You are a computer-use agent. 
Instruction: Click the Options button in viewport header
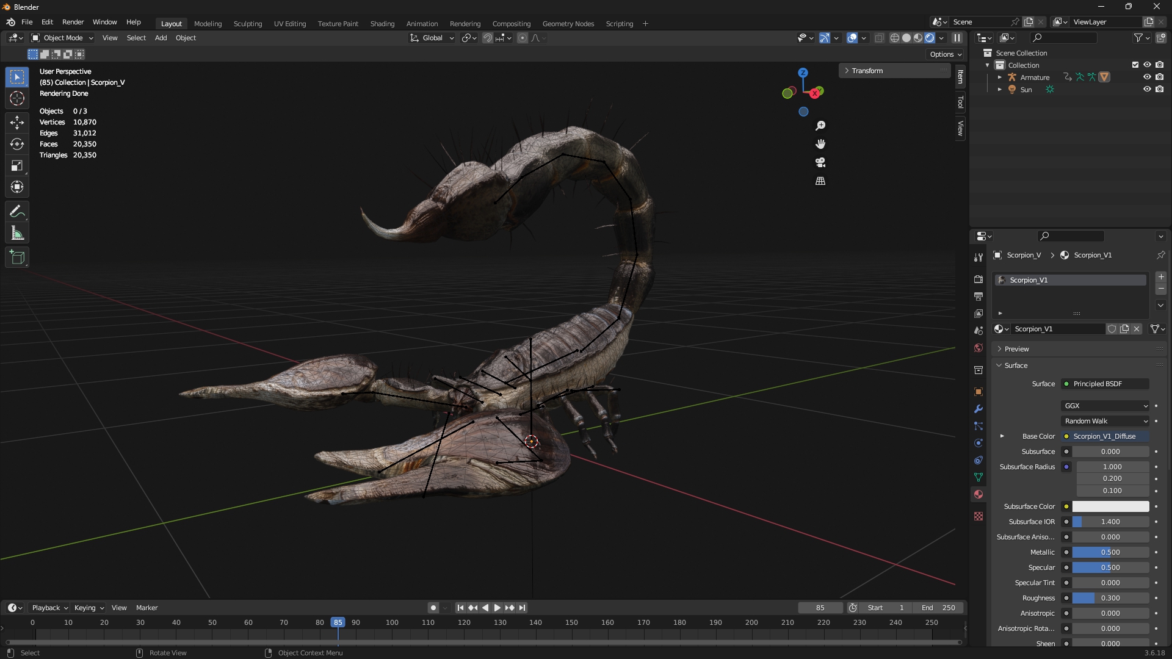pos(946,54)
